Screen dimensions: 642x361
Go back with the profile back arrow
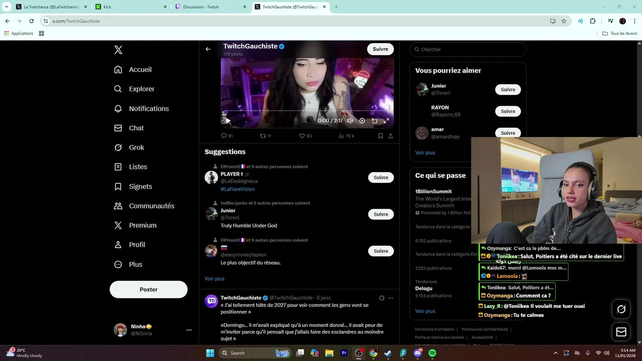(208, 49)
